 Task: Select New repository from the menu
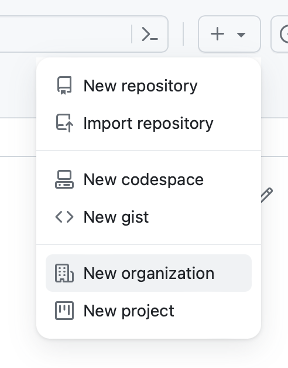[x=149, y=86]
